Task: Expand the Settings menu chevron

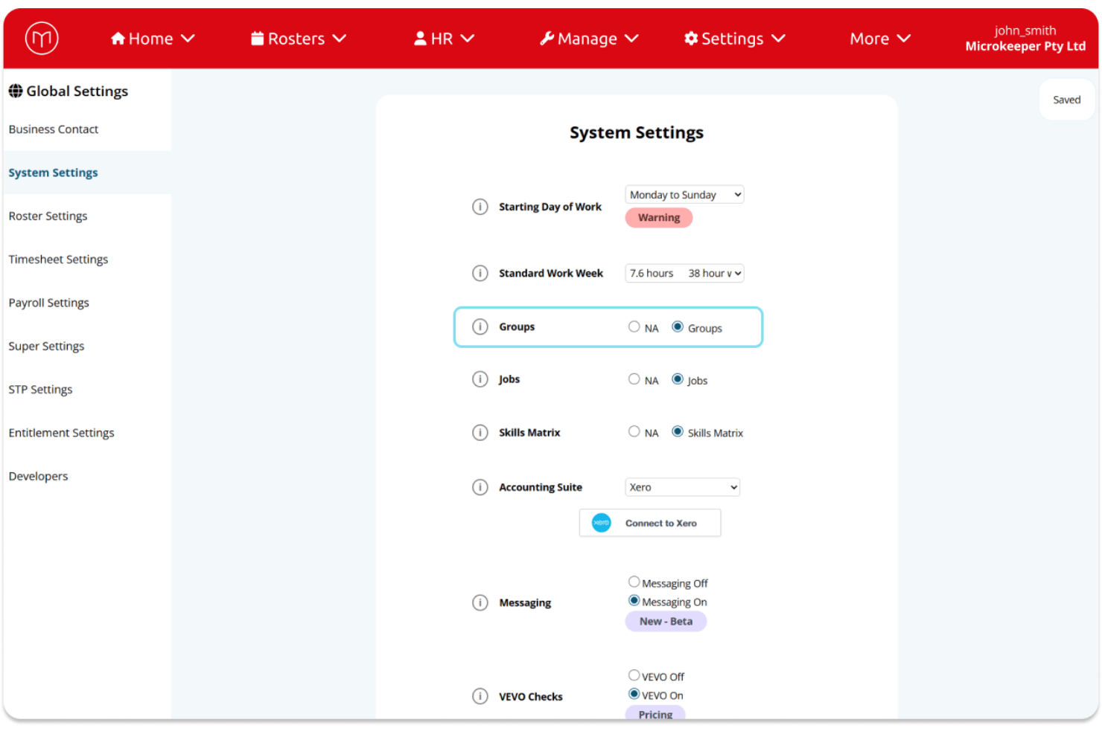Action: [x=778, y=39]
